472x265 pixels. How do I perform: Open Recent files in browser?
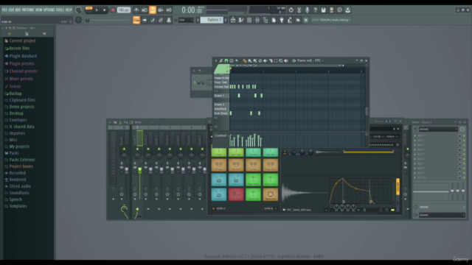[x=19, y=48]
